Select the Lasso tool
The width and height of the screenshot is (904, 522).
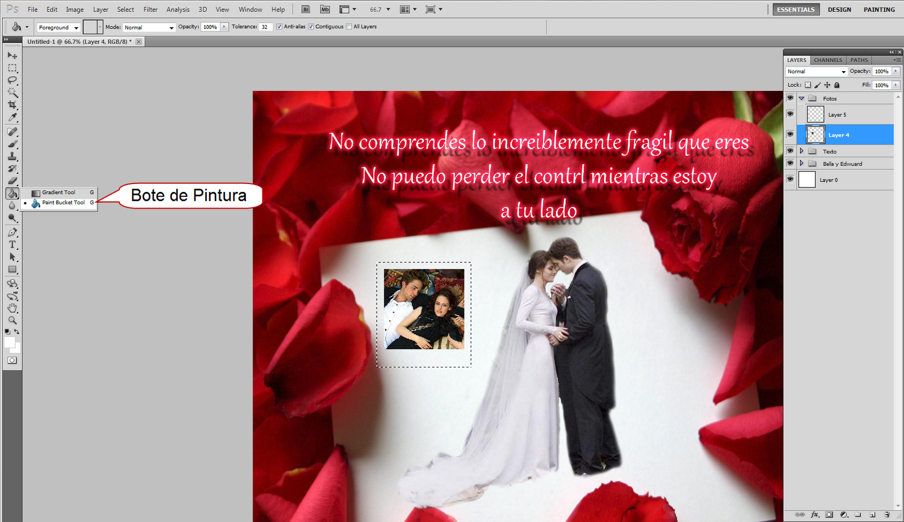pyautogui.click(x=12, y=80)
